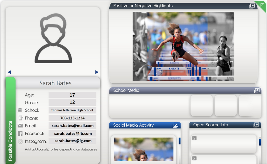This screenshot has width=267, height=164.
Task: Click the phone icon beside Phone
Action: click(x=21, y=118)
